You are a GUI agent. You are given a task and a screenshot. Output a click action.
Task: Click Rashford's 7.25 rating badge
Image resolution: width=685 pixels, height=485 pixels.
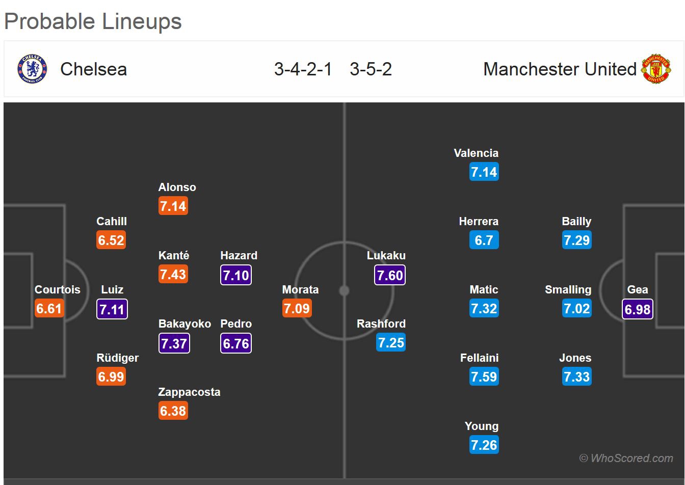391,343
